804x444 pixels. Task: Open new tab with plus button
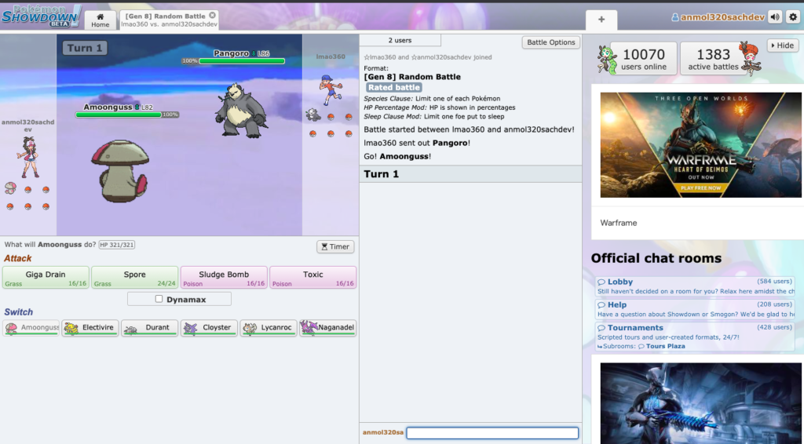[601, 20]
